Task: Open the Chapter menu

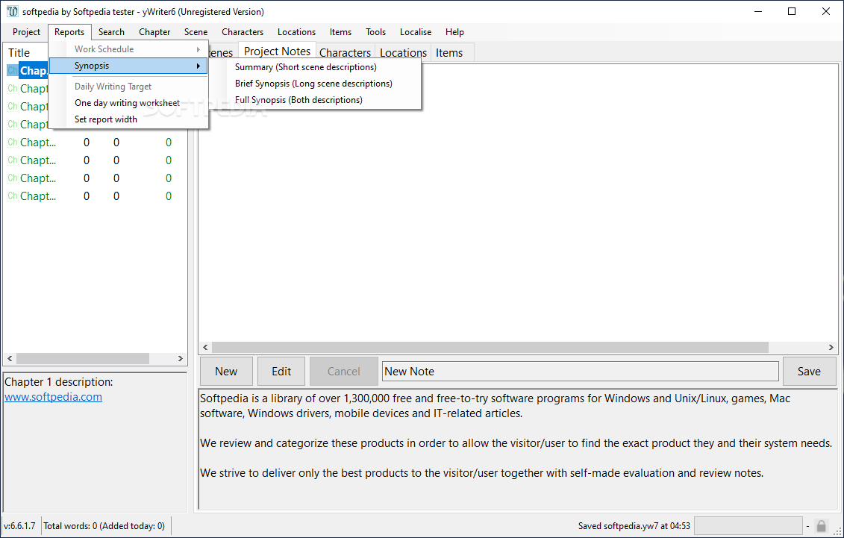Action: (x=154, y=32)
